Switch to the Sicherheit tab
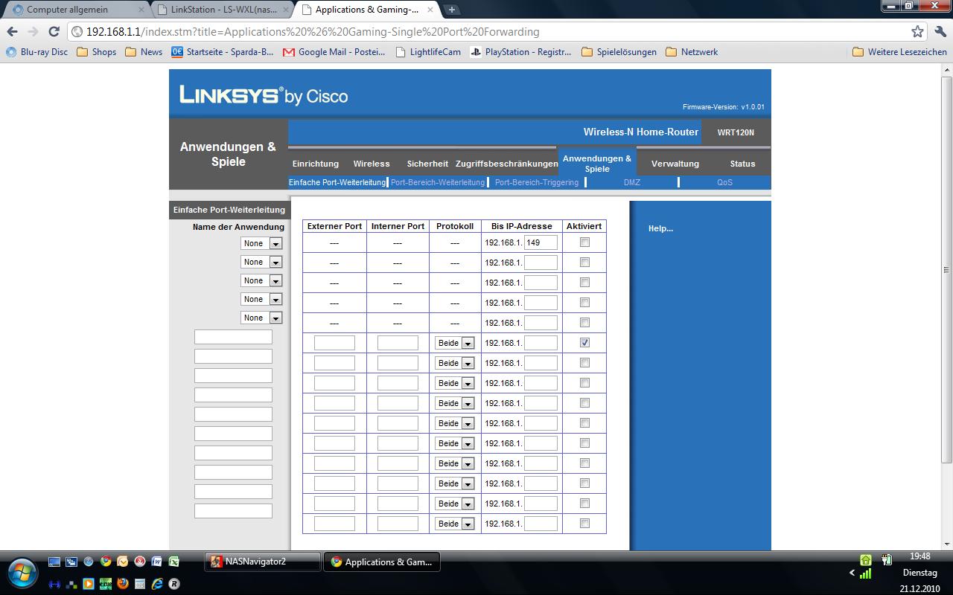The width and height of the screenshot is (953, 595). pos(427,164)
